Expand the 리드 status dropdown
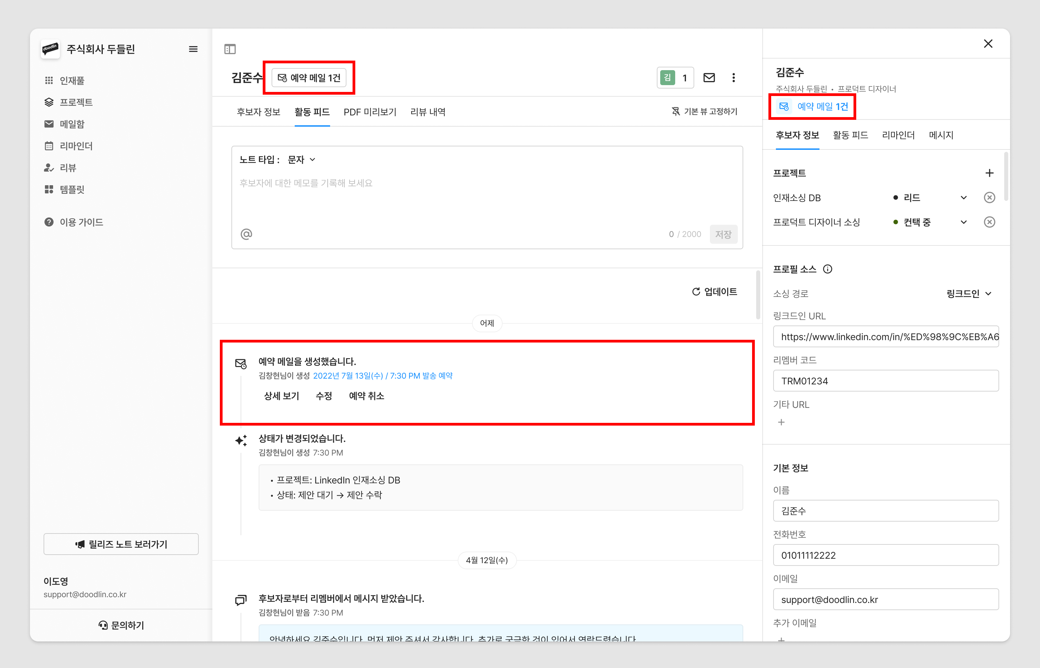This screenshot has height=668, width=1040. pos(963,198)
